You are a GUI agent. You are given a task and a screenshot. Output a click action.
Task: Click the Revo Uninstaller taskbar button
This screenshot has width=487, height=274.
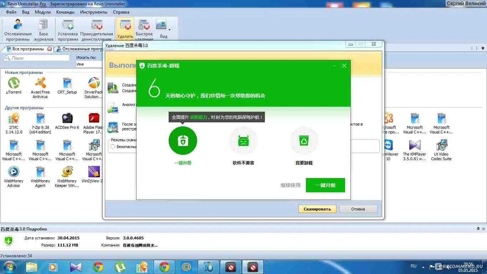[x=209, y=267]
